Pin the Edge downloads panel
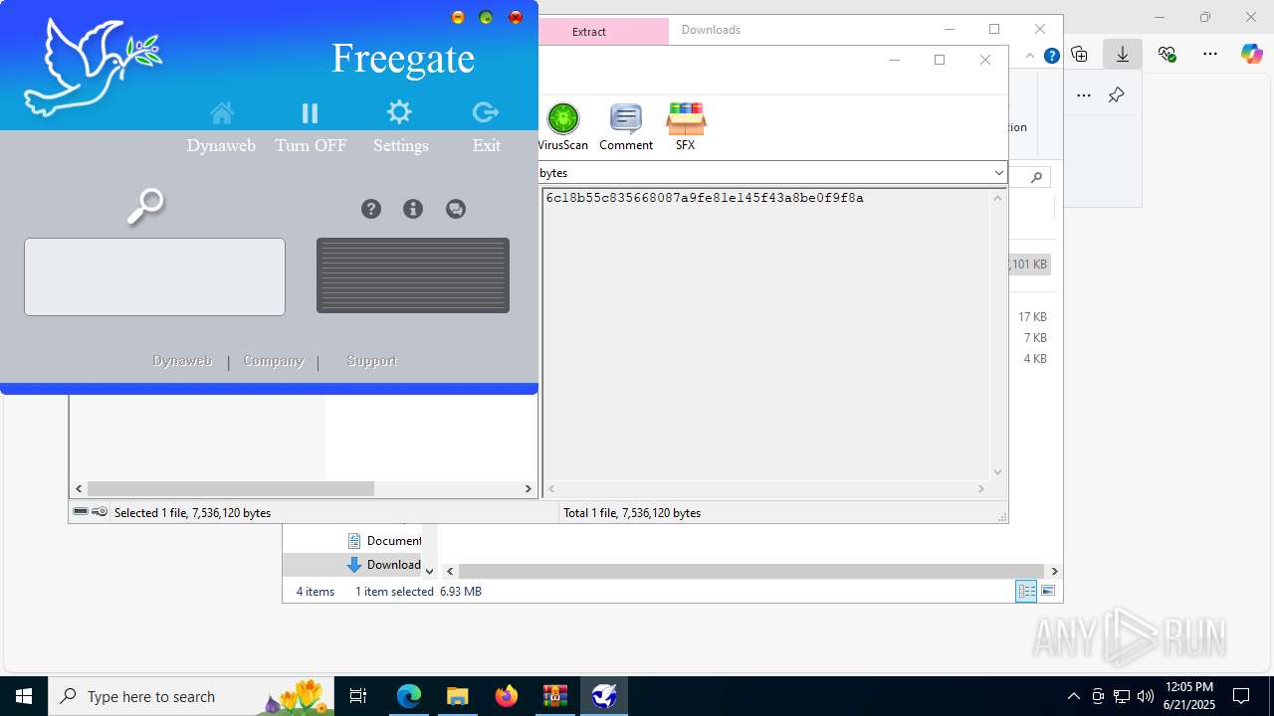This screenshot has height=716, width=1274. click(1117, 95)
